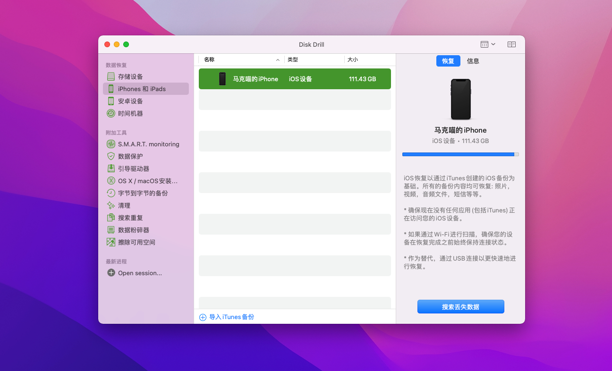The height and width of the screenshot is (371, 612).
Task: Select the 清理 clean up icon
Action: pyautogui.click(x=111, y=205)
